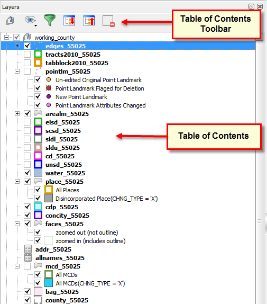Uncheck the water_55025 layer checkbox

(27, 173)
